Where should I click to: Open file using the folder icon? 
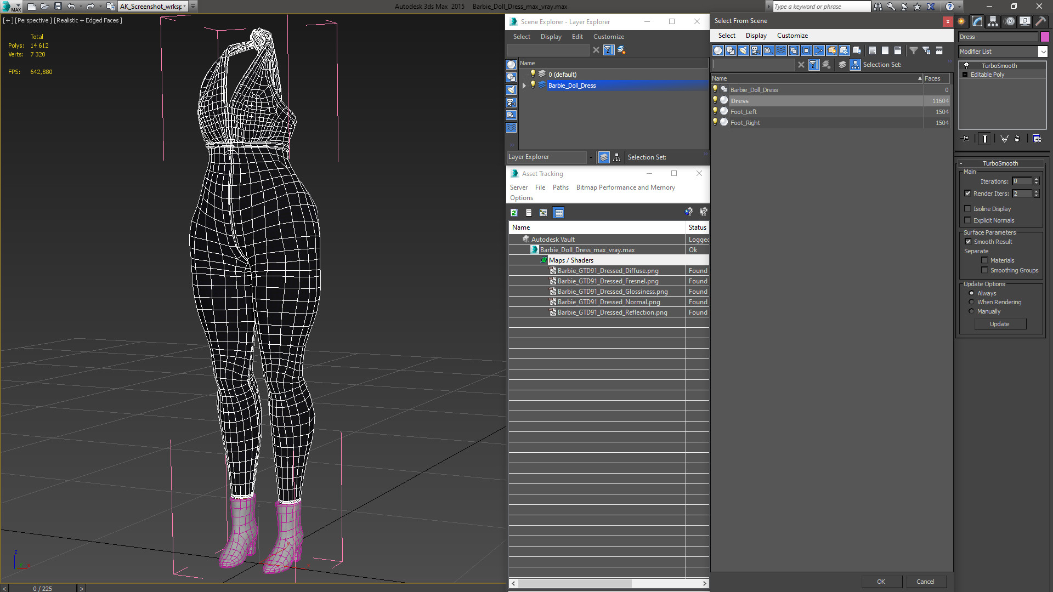45,7
